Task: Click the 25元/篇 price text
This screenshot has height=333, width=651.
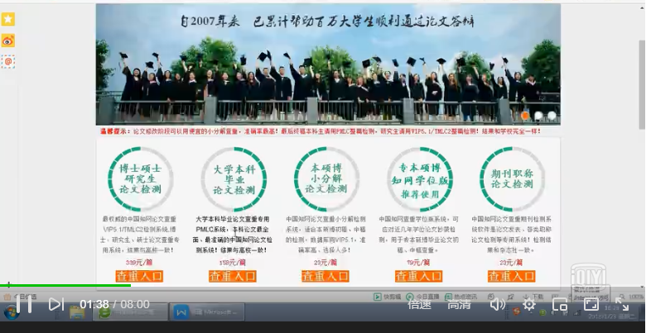Action: tap(325, 262)
